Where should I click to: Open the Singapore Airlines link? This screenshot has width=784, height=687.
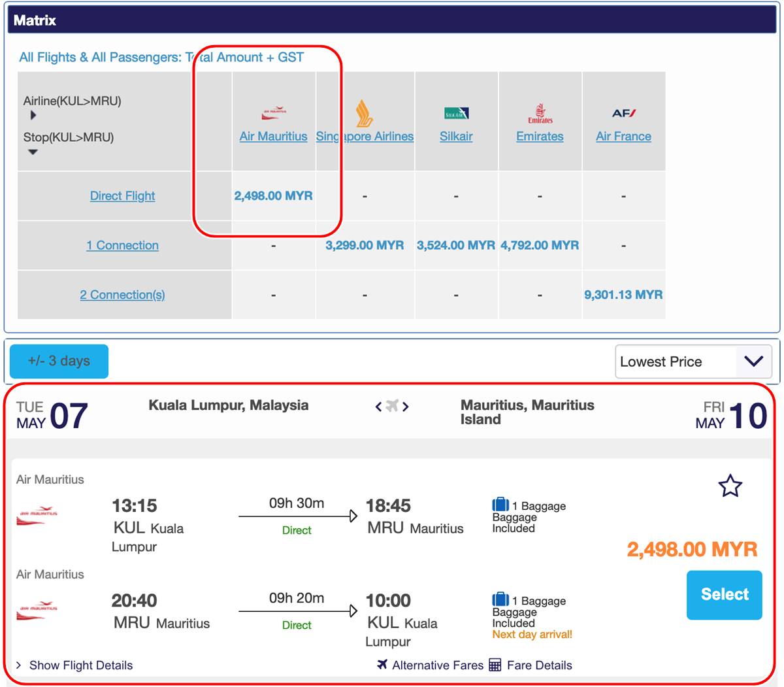365,137
